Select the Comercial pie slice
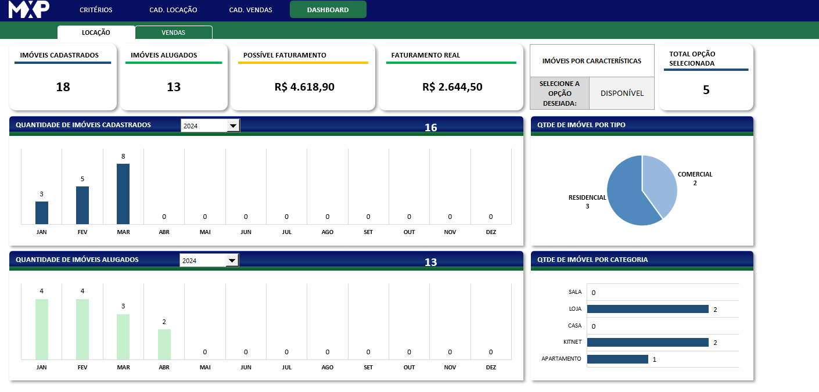The image size is (819, 392). click(x=659, y=183)
